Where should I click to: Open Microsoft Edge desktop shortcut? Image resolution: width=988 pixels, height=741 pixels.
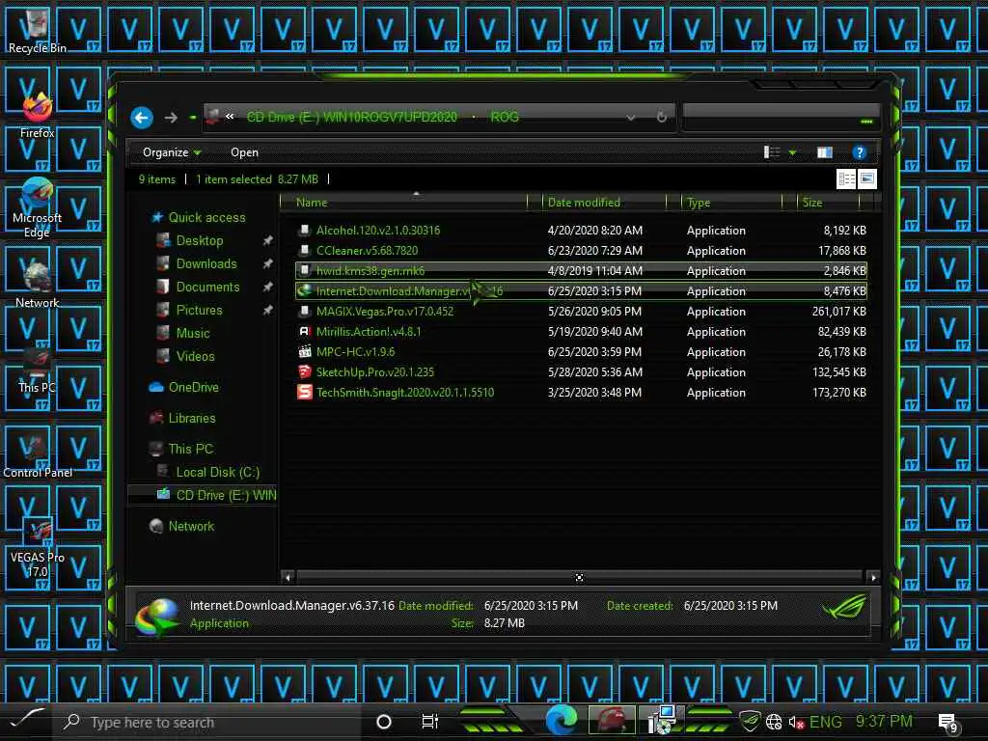tap(37, 208)
